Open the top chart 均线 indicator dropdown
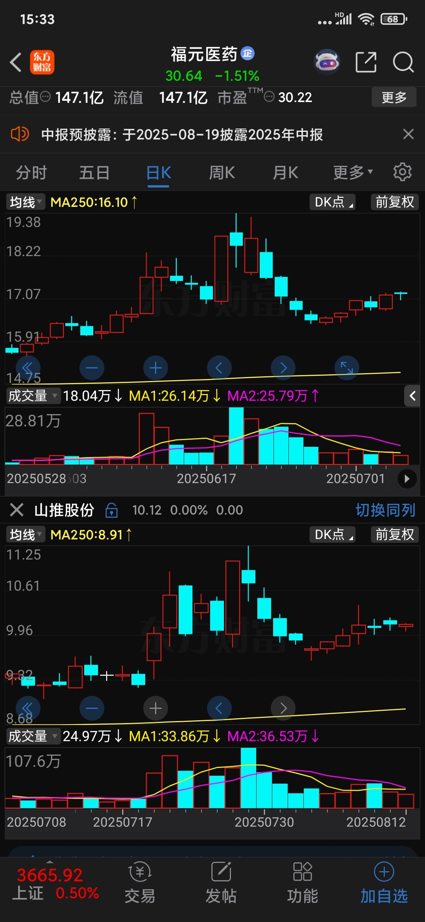The height and width of the screenshot is (922, 425). point(26,202)
